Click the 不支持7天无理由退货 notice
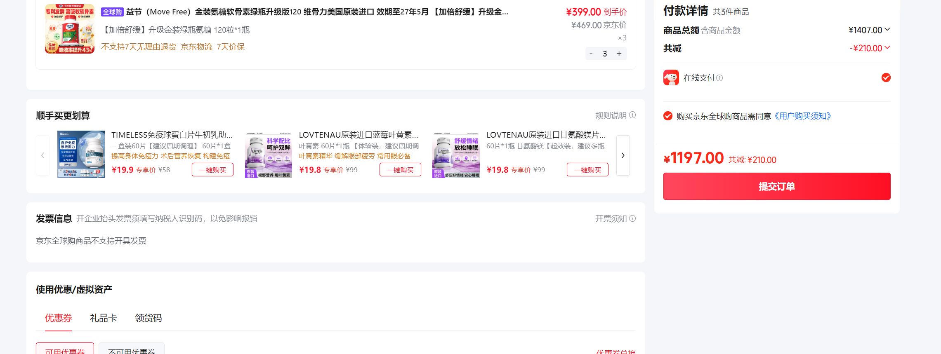 [x=139, y=47]
